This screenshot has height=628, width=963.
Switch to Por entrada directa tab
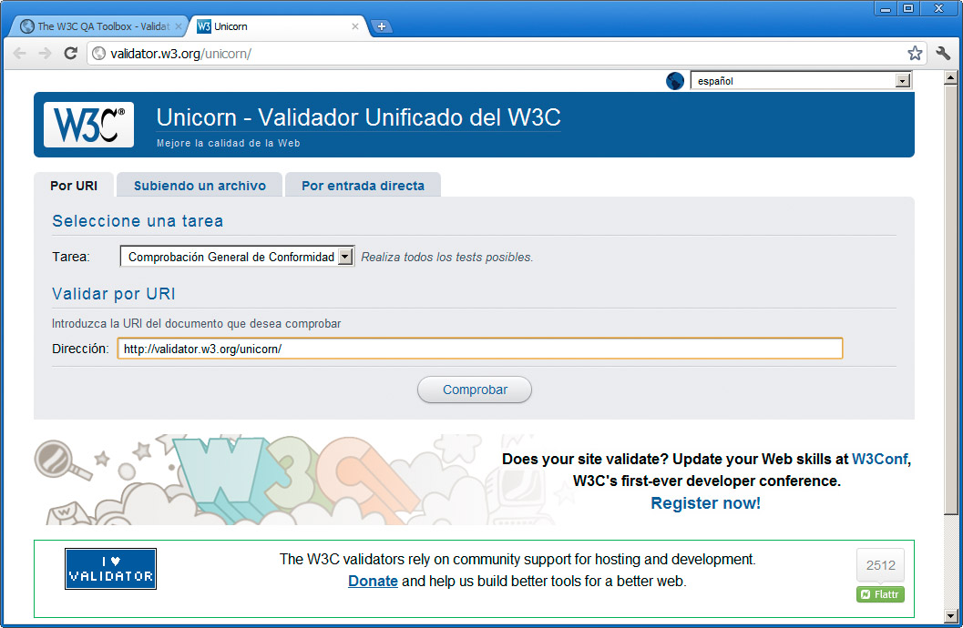pyautogui.click(x=363, y=185)
